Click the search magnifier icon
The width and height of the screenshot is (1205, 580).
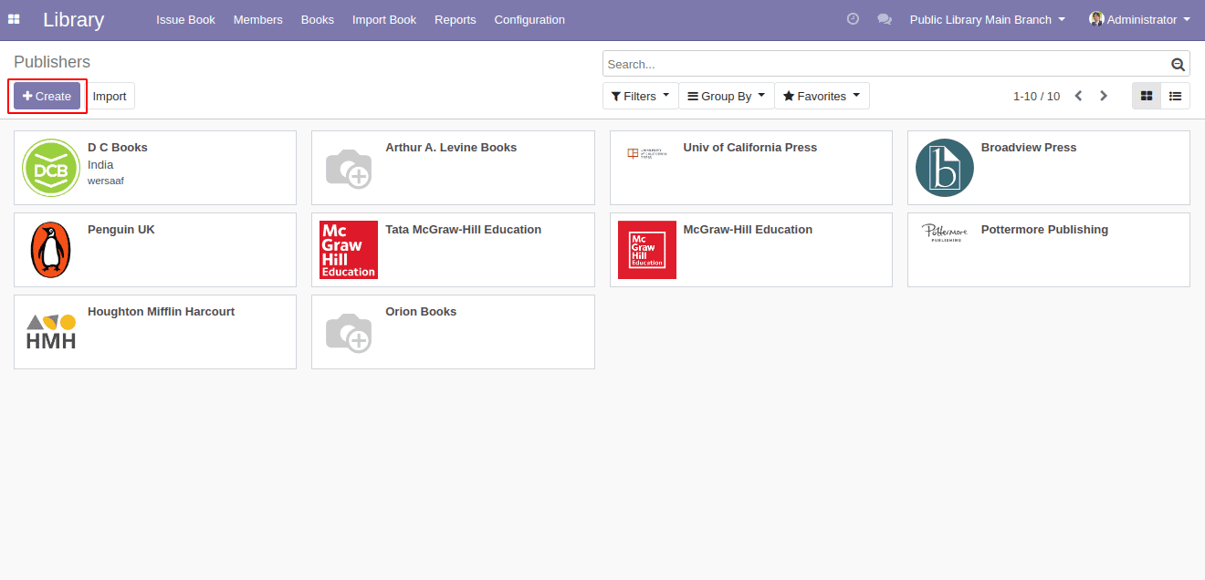point(1178,65)
